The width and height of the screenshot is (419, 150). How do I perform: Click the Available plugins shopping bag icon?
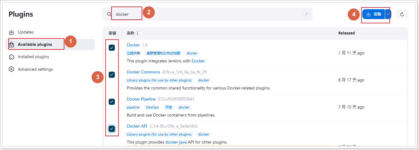click(11, 44)
